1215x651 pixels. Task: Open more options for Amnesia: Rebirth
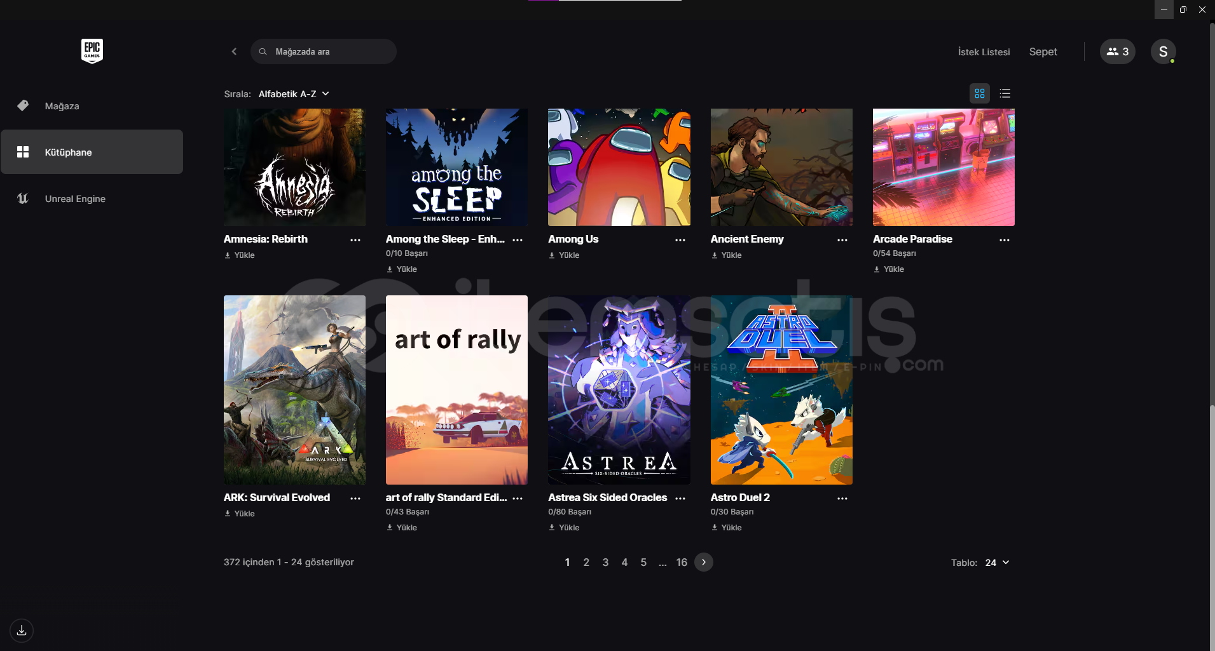tap(355, 240)
